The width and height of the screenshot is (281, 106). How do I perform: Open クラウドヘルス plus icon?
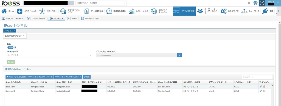click(20, 11)
